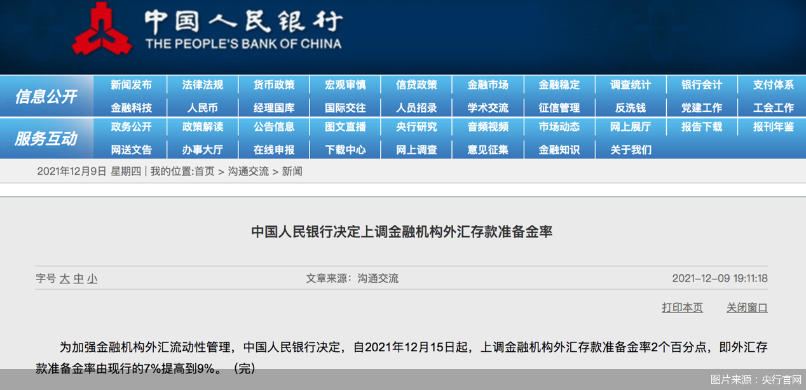The image size is (806, 390).
Task: Open 网送文告 link
Action: 131,150
